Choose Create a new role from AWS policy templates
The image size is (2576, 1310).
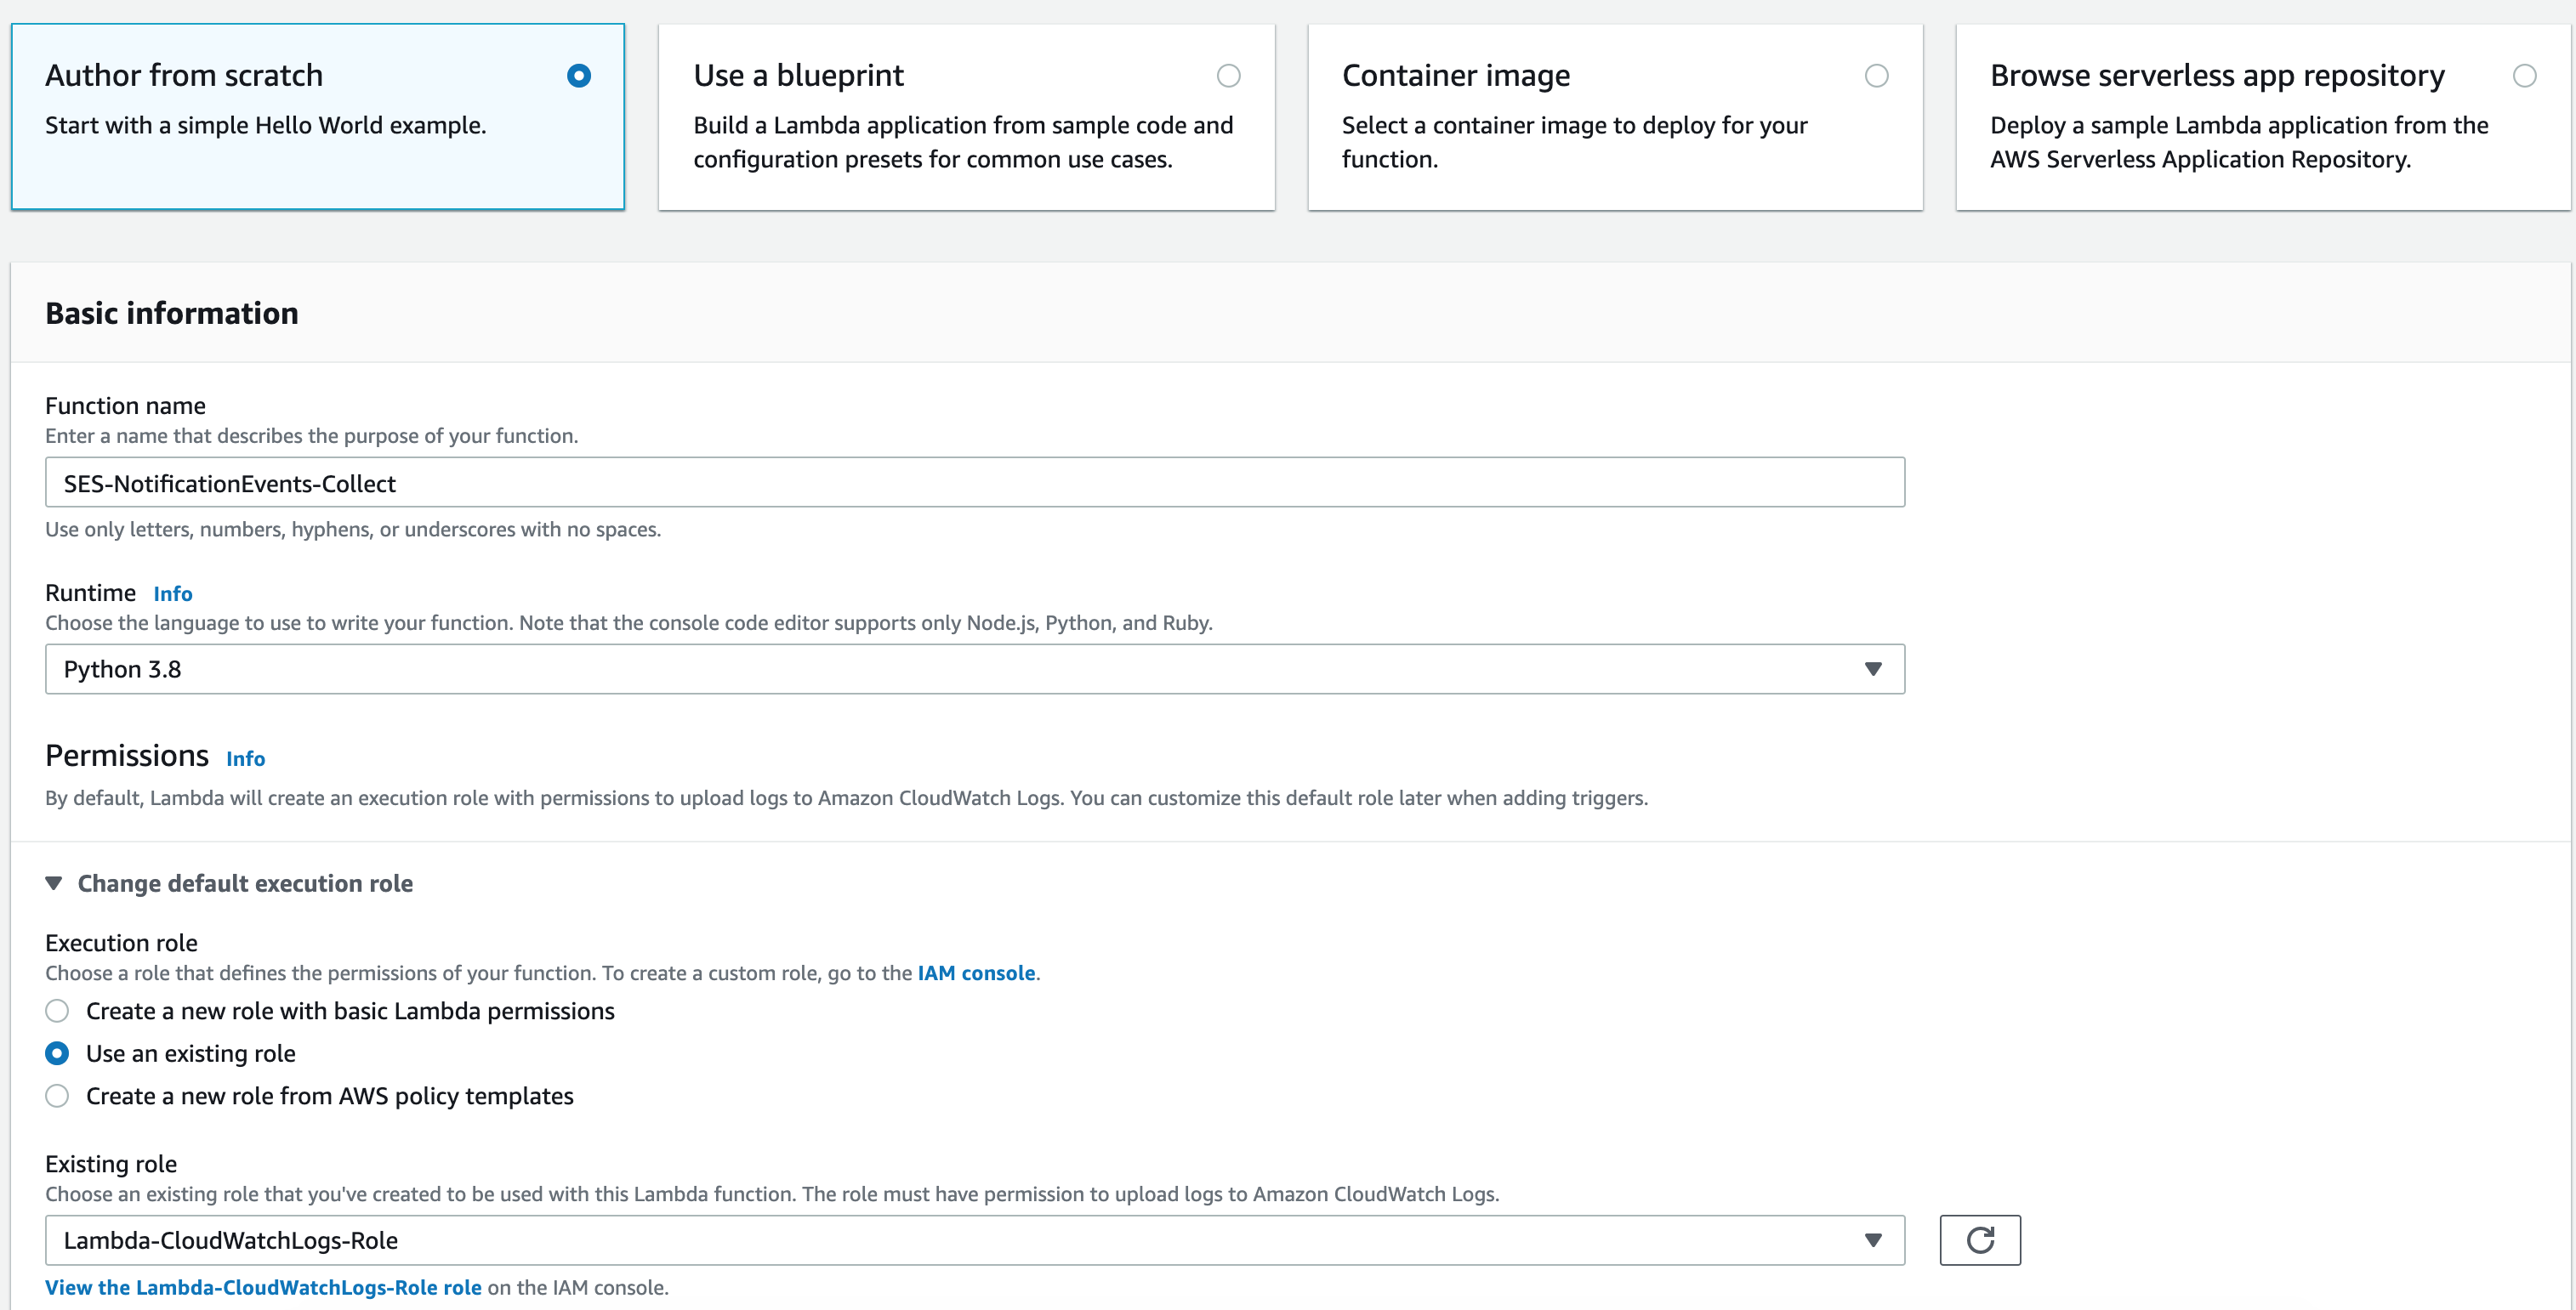[x=58, y=1096]
